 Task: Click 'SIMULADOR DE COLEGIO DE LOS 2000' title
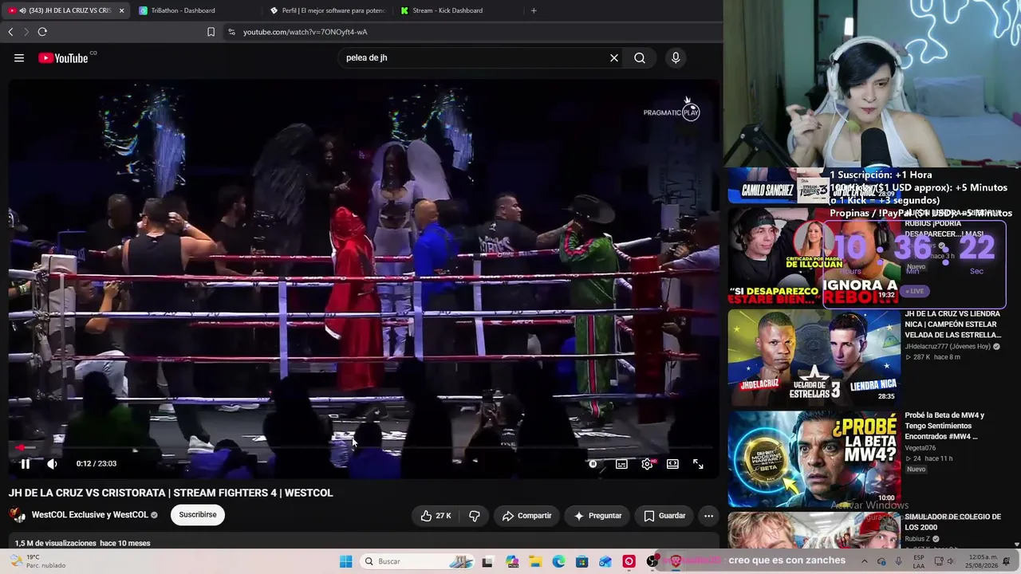tap(952, 522)
